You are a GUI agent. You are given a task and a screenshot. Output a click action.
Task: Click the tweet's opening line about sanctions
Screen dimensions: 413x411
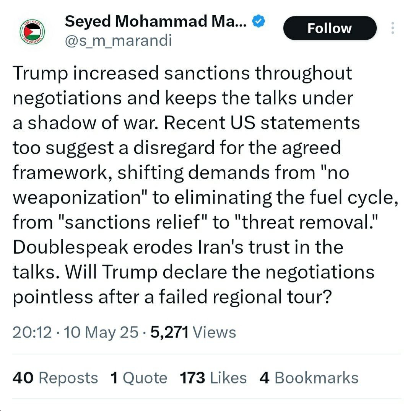[x=182, y=73]
